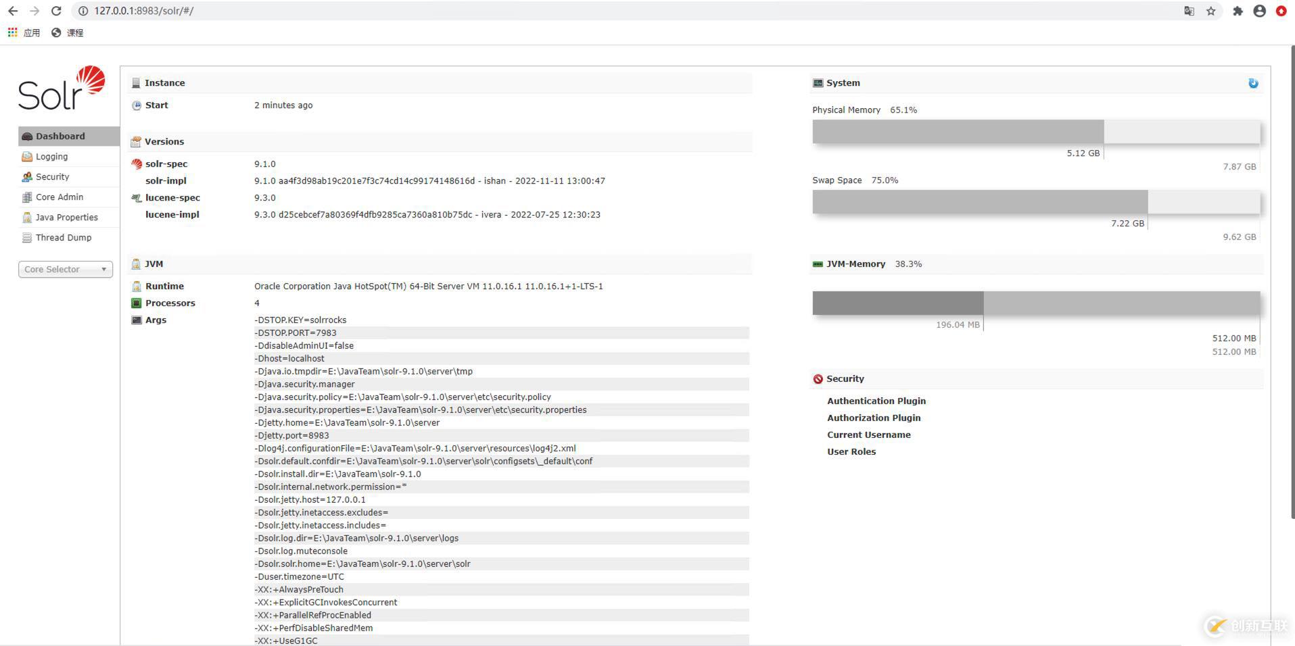Image resolution: width=1295 pixels, height=646 pixels.
Task: Click the site information icon in address bar
Action: [83, 11]
